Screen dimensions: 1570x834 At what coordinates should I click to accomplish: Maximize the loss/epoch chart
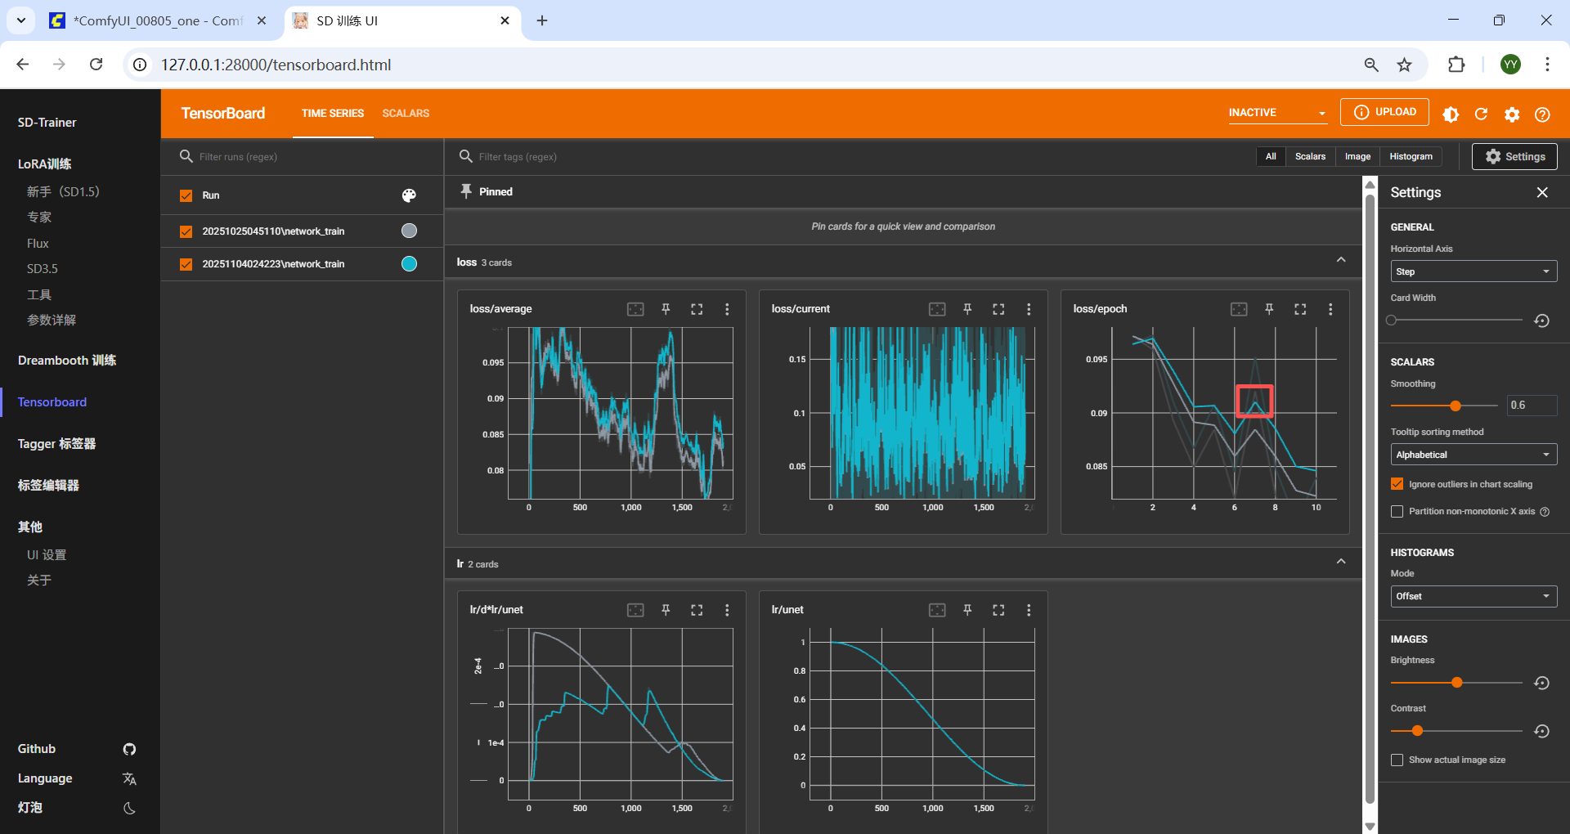click(x=1300, y=309)
